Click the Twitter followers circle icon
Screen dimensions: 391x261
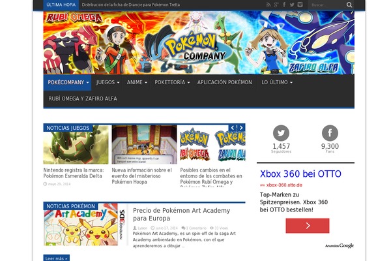click(281, 133)
